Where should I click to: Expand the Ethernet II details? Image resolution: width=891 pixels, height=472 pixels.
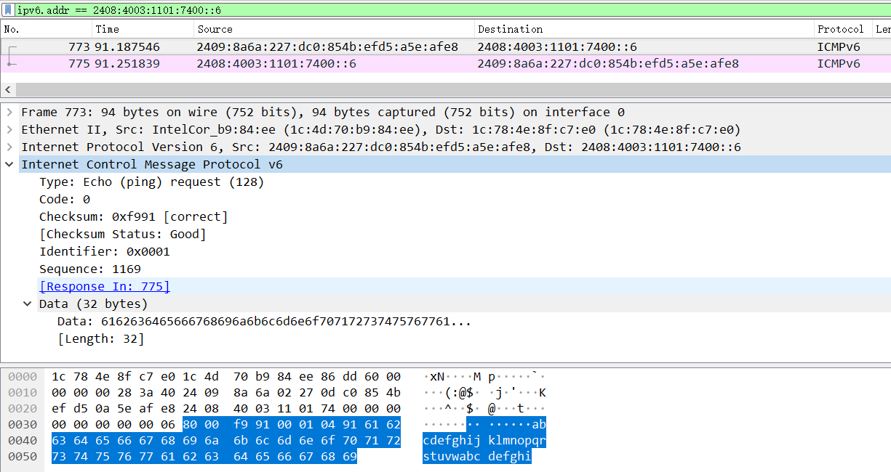point(9,130)
